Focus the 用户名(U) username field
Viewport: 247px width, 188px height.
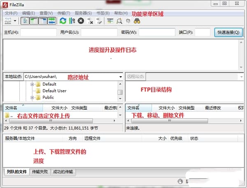(x=99, y=32)
